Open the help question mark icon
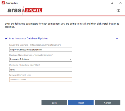This screenshot has height=111, width=125. 118,11
